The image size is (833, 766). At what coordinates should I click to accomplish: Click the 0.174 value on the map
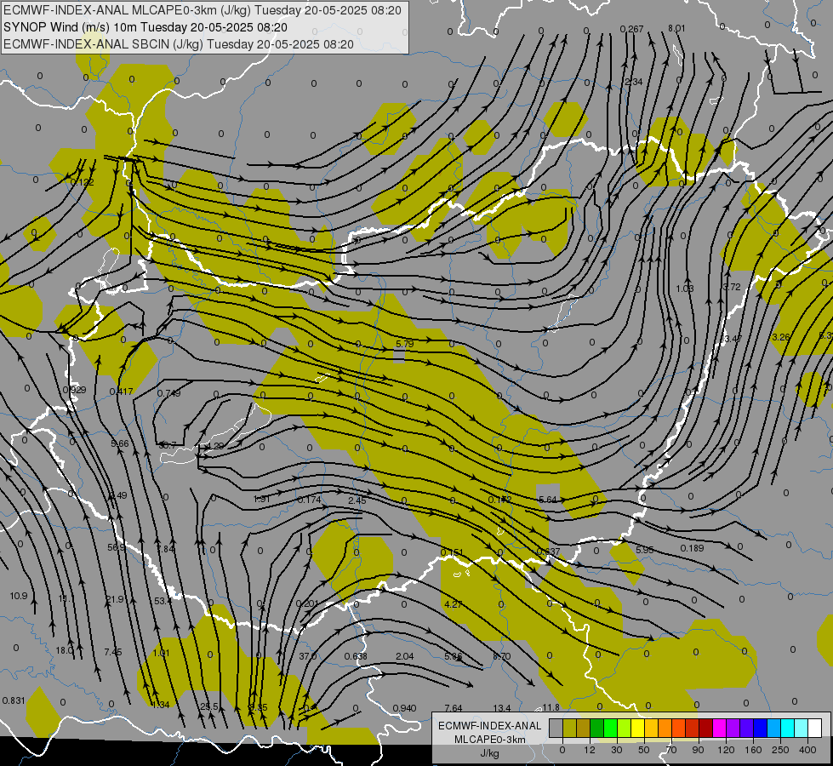tap(309, 500)
